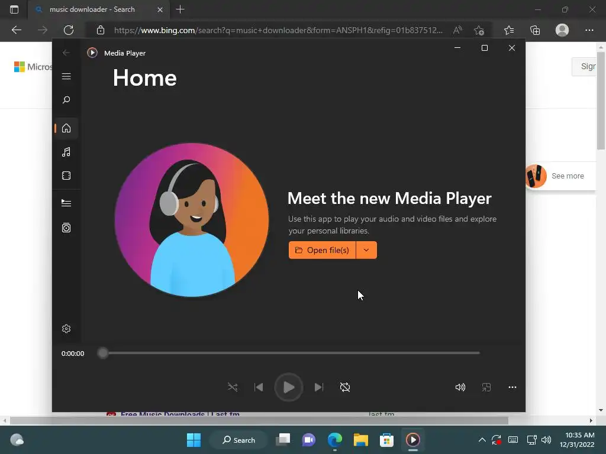Image resolution: width=606 pixels, height=454 pixels.
Task: Go back in Media Player
Action: coord(66,53)
